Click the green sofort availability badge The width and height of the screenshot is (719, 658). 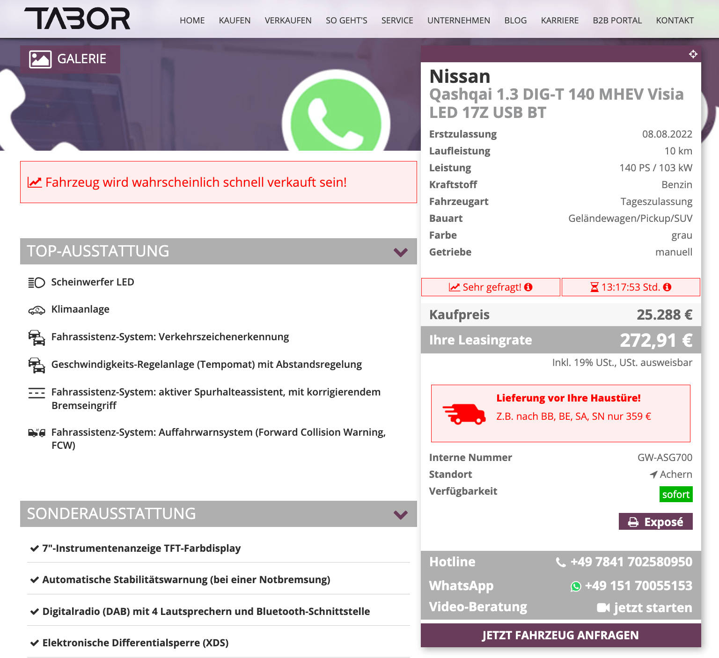676,495
